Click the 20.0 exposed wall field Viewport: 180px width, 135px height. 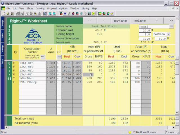tap(145, 30)
